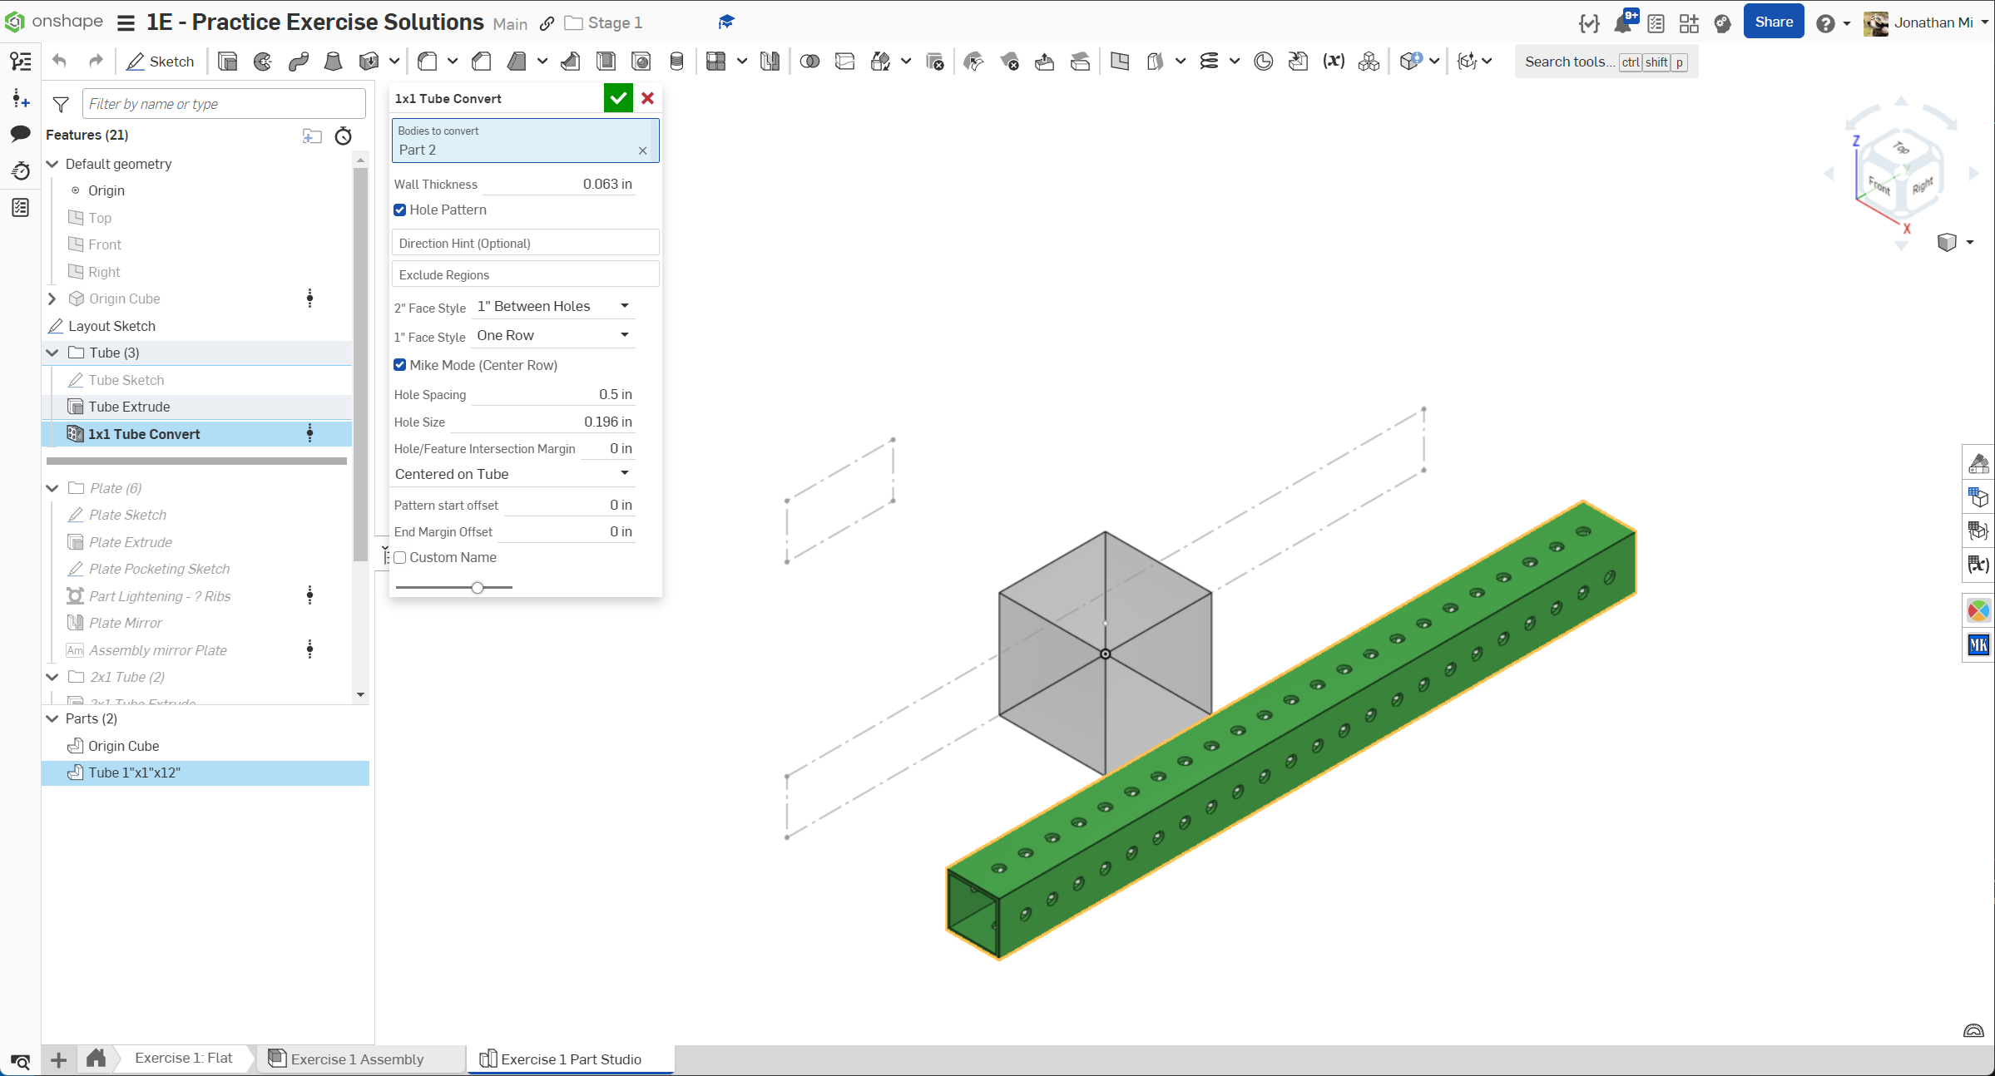This screenshot has height=1076, width=1995.
Task: Expand the Origin Cube feature
Action: click(x=52, y=299)
